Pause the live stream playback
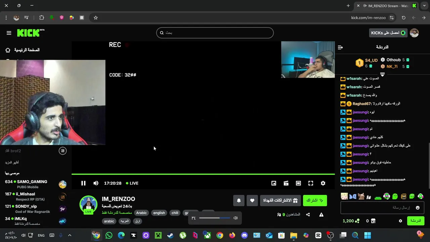 pos(83,183)
